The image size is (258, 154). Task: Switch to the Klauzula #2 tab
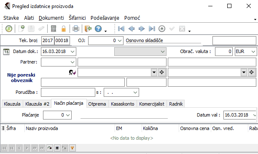pyautogui.click(x=37, y=104)
